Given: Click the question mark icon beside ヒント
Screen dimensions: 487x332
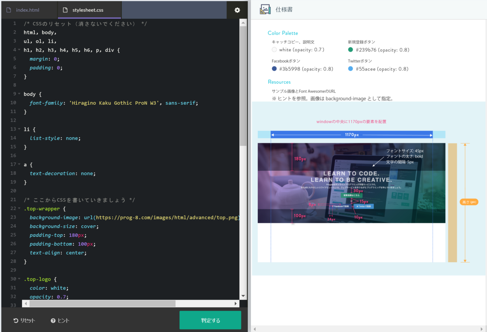Looking at the screenshot, I should pos(53,321).
